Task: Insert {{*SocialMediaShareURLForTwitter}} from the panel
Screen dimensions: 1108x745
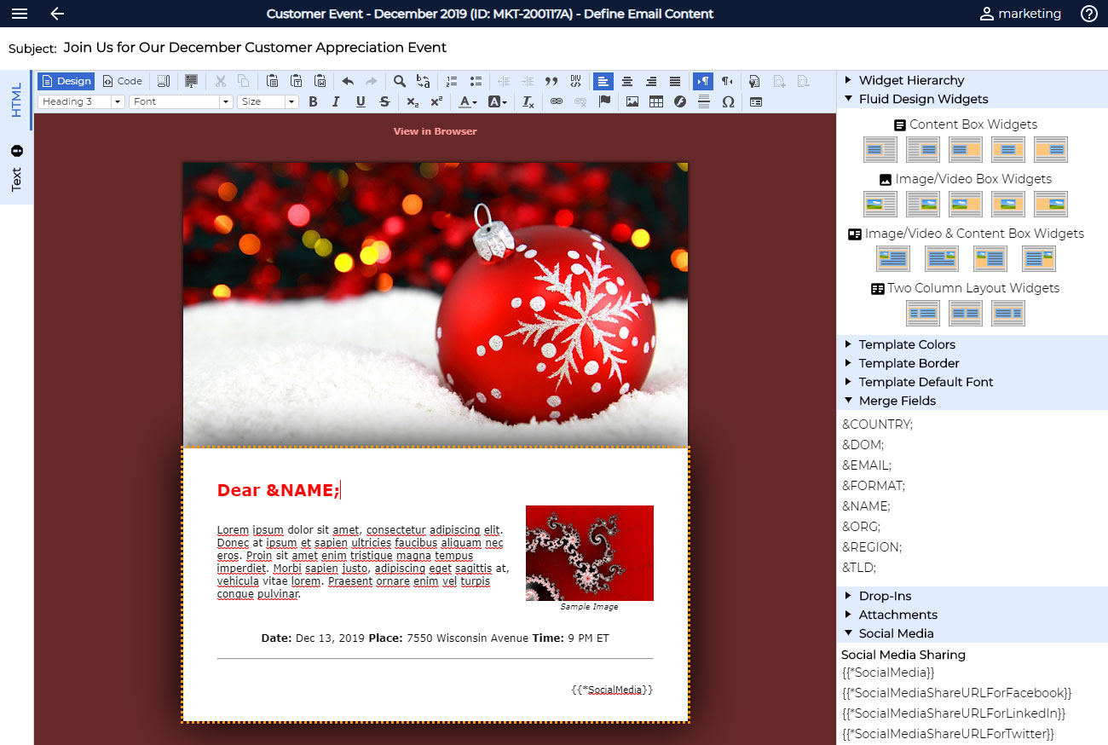Action: (x=948, y=734)
